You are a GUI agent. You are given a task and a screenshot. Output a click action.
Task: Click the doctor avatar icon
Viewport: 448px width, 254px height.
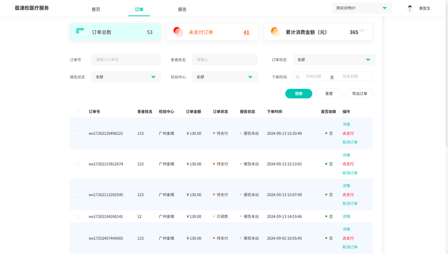[x=410, y=8]
